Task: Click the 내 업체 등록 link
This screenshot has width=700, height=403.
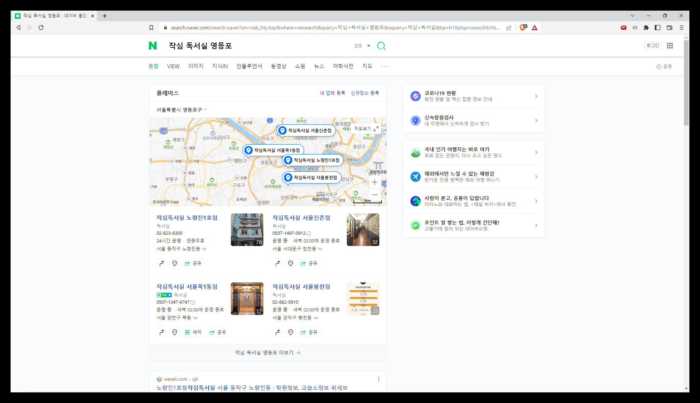Action: tap(332, 93)
